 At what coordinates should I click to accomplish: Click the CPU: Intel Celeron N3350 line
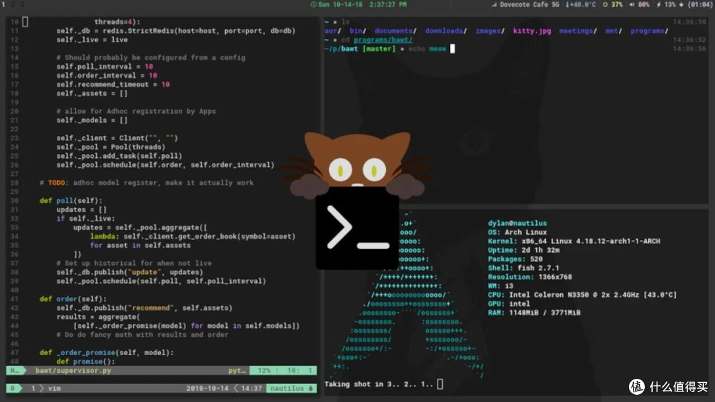click(x=582, y=295)
